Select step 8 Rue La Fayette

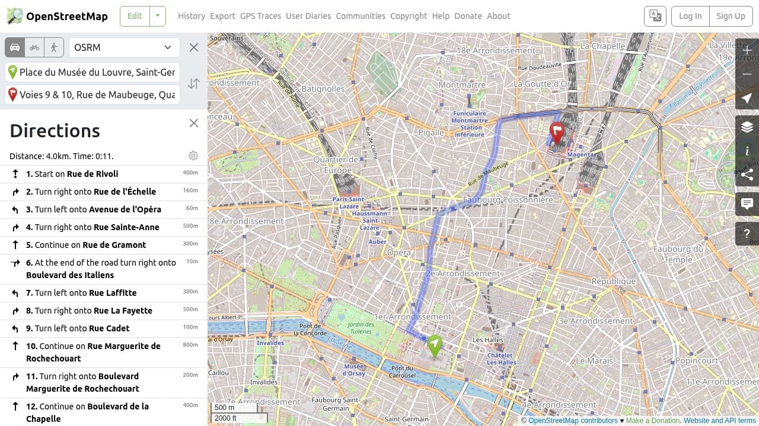pyautogui.click(x=104, y=311)
